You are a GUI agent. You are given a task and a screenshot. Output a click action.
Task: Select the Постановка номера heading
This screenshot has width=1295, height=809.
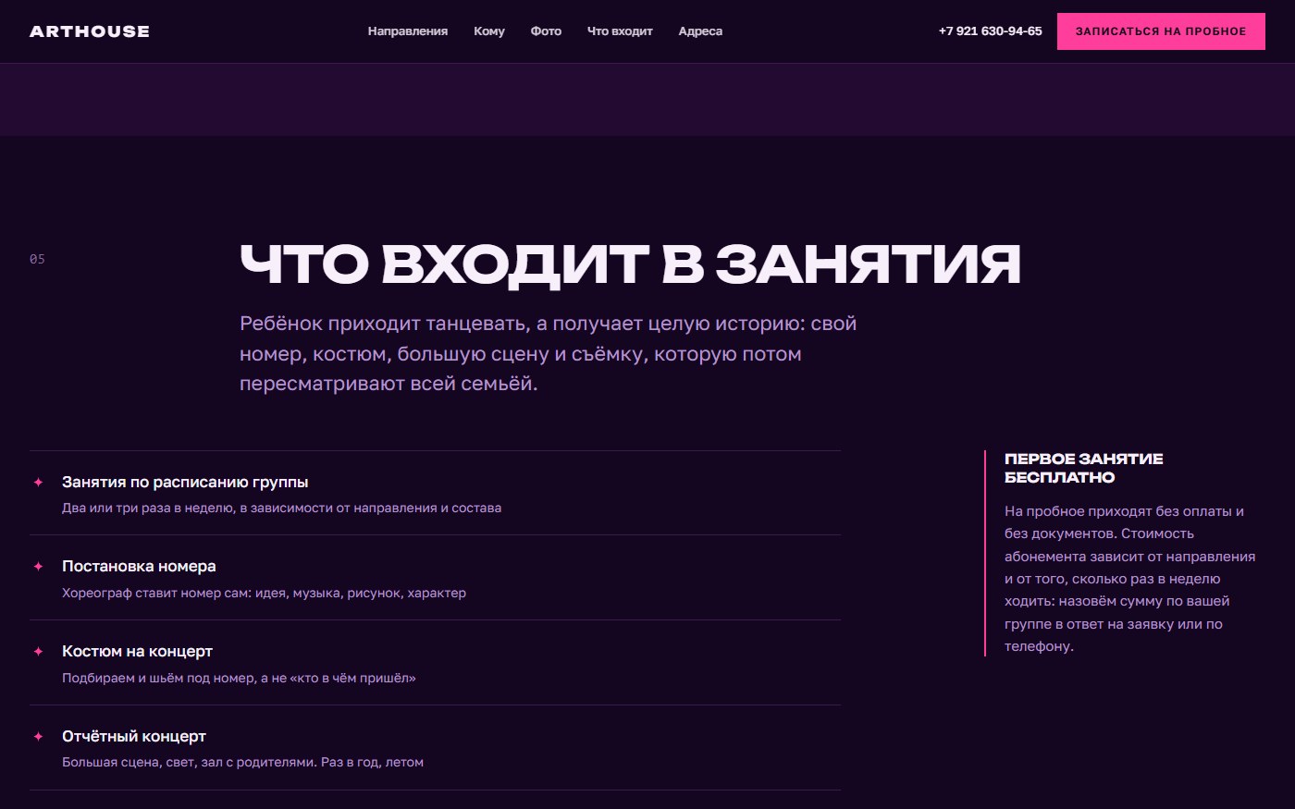click(x=139, y=567)
